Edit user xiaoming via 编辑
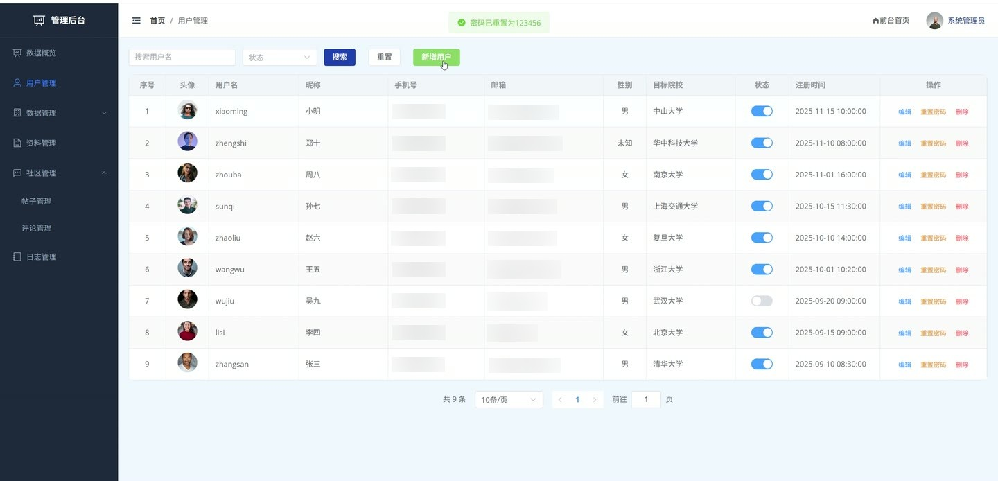The image size is (998, 481). 905,112
